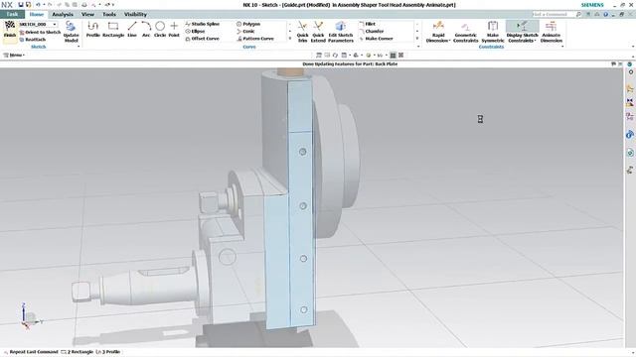Select the Profile curve tool

pyautogui.click(x=92, y=30)
